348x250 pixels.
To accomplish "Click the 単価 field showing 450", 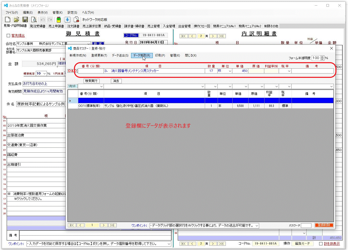I will [x=240, y=71].
